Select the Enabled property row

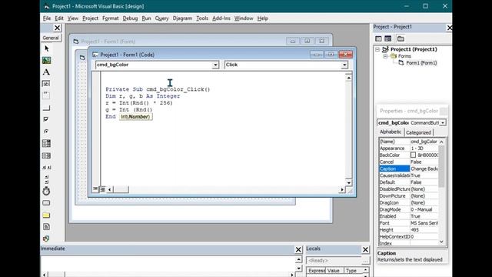coord(408,216)
